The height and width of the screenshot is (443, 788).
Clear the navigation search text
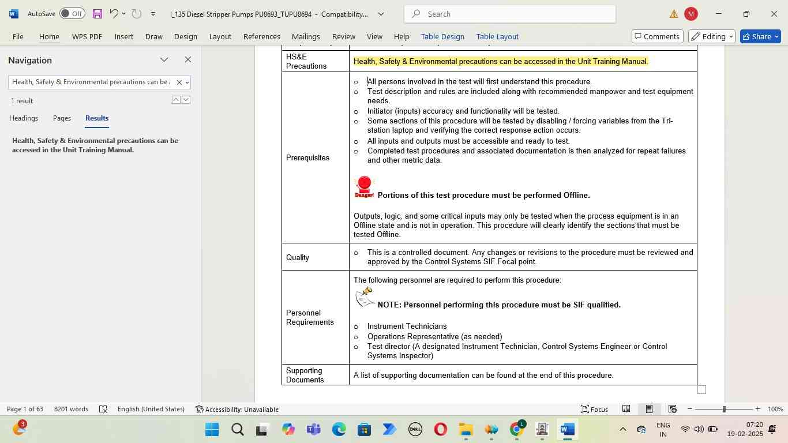[179, 82]
